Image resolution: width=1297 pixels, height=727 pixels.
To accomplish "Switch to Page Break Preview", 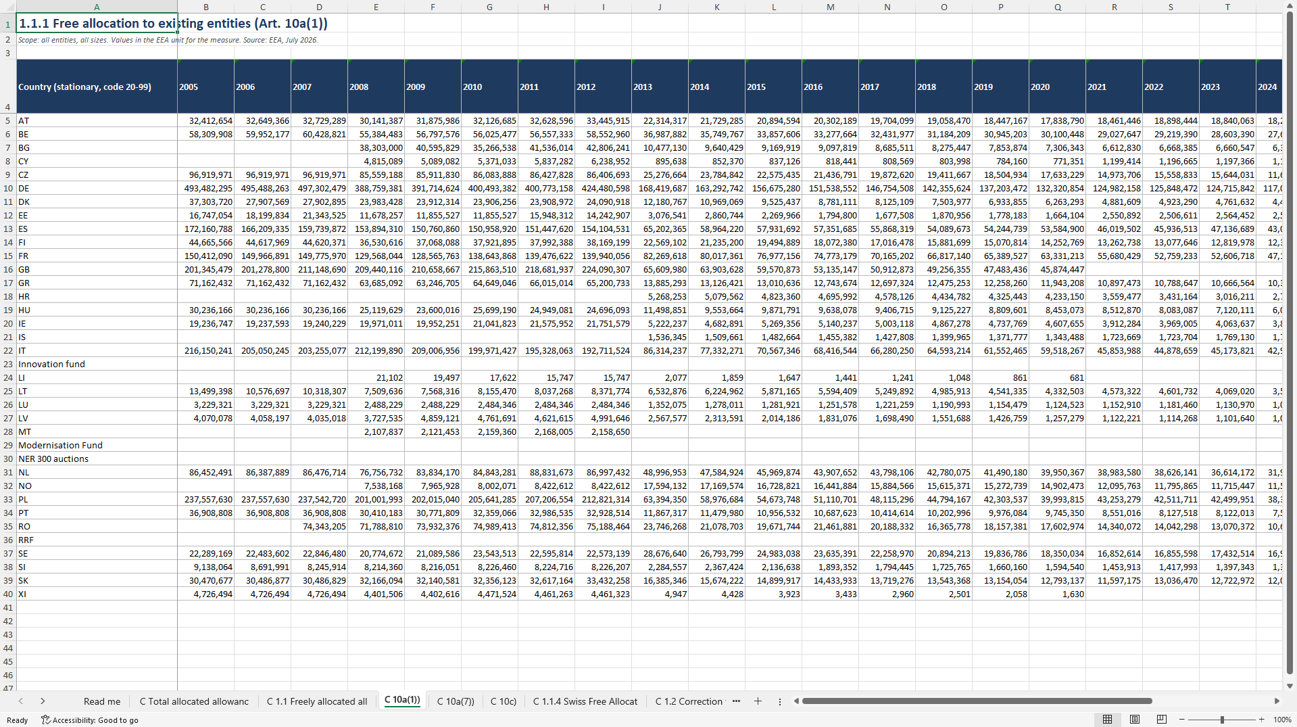I will (1162, 720).
